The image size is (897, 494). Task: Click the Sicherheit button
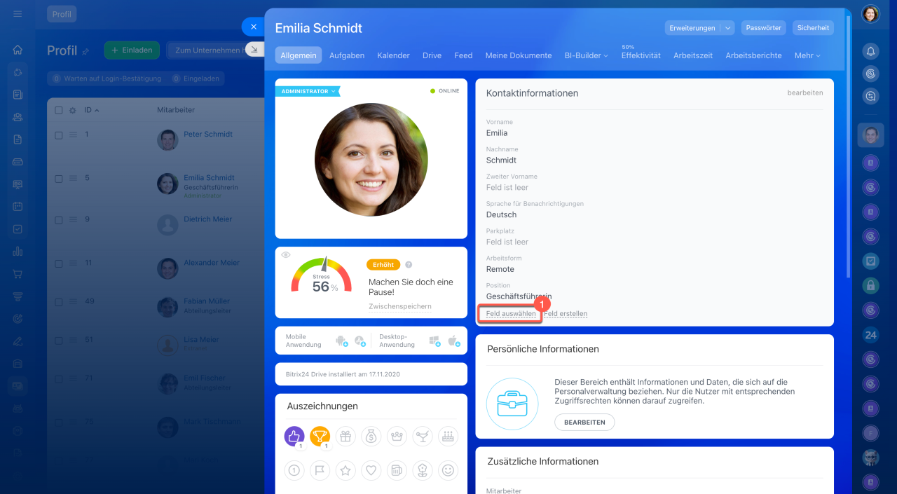[x=814, y=28]
